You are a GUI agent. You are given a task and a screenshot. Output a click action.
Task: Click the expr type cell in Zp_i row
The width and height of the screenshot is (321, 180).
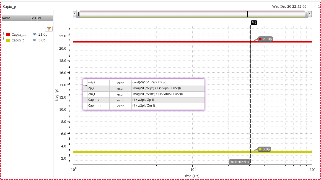(x=120, y=89)
